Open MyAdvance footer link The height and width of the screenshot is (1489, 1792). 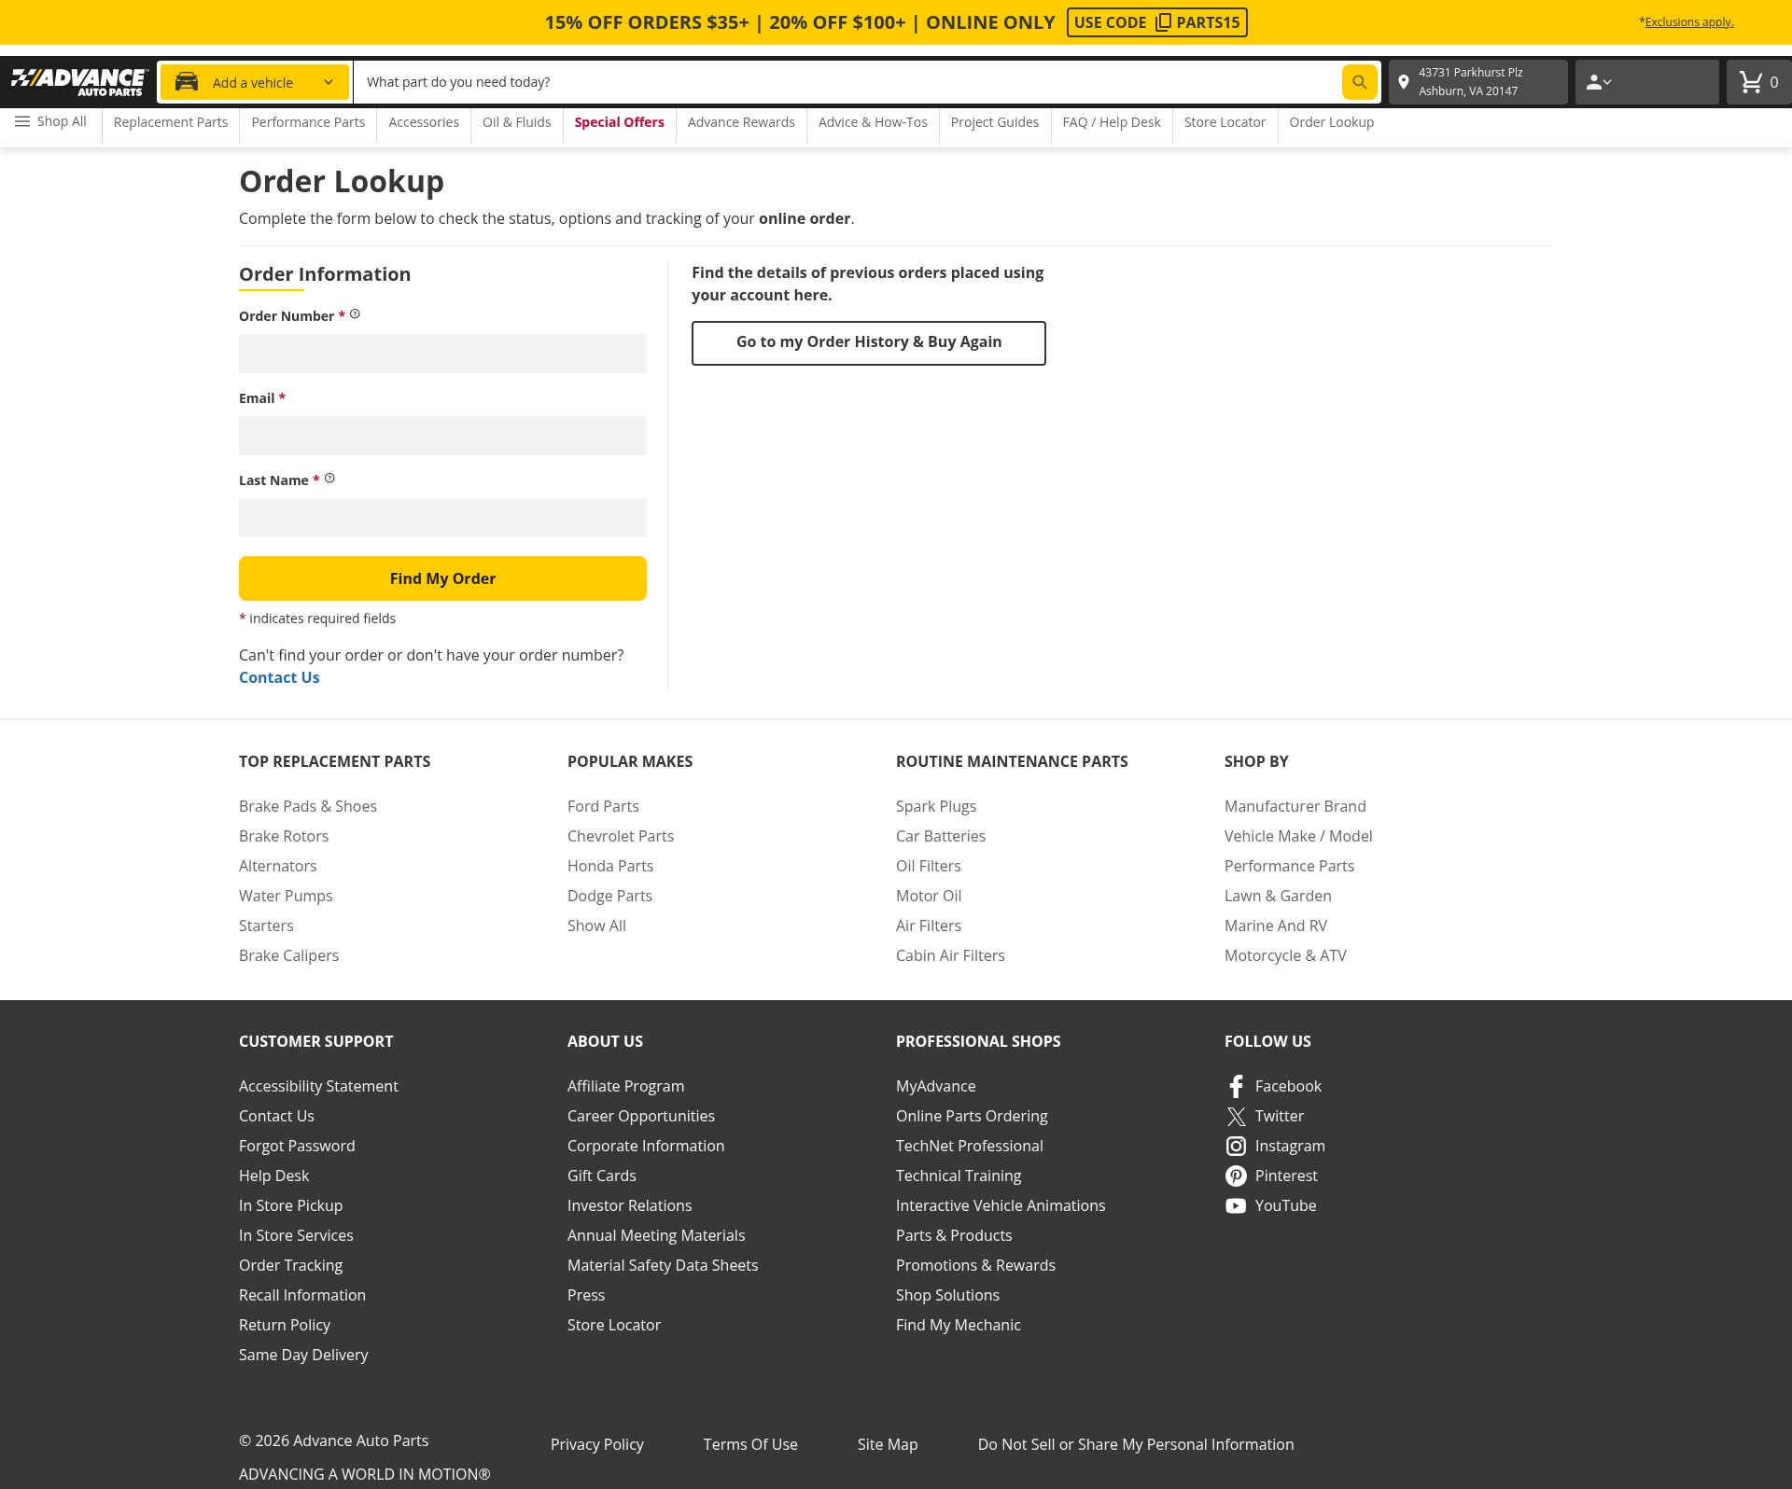pyautogui.click(x=935, y=1086)
